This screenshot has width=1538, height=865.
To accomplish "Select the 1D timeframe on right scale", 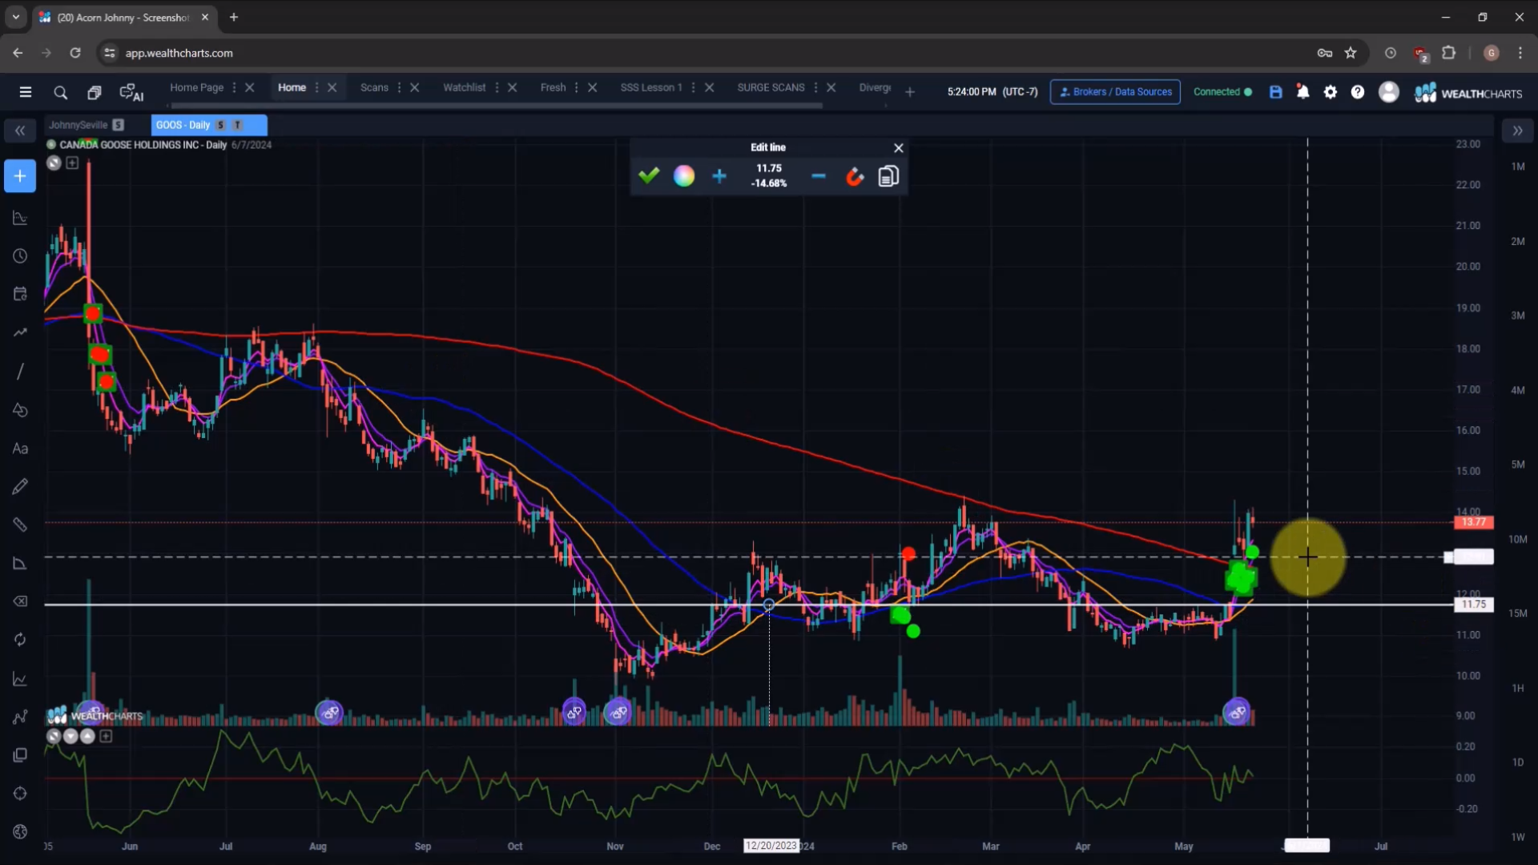I will [1518, 762].
